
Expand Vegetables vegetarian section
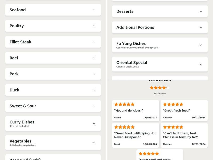(53, 143)
